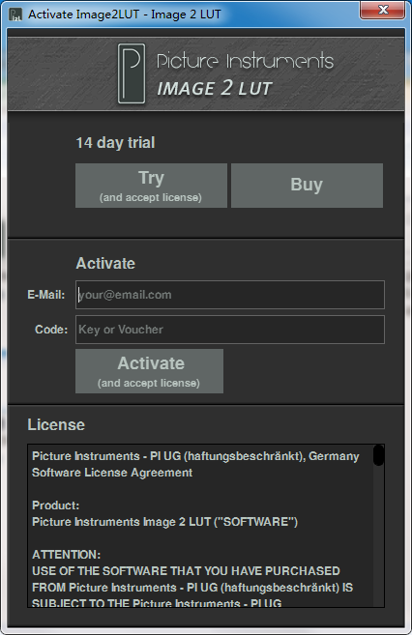Open the Buy purchase option
Viewport: 412px width, 635px height.
point(307,186)
